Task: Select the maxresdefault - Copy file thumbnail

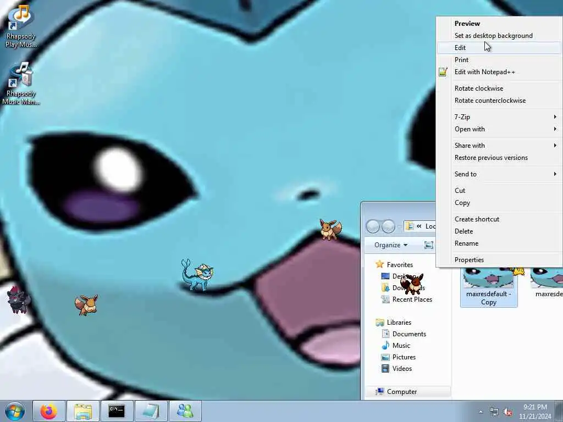Action: pyautogui.click(x=489, y=277)
